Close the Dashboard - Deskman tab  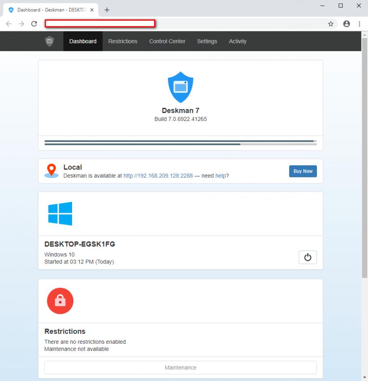[x=92, y=10]
